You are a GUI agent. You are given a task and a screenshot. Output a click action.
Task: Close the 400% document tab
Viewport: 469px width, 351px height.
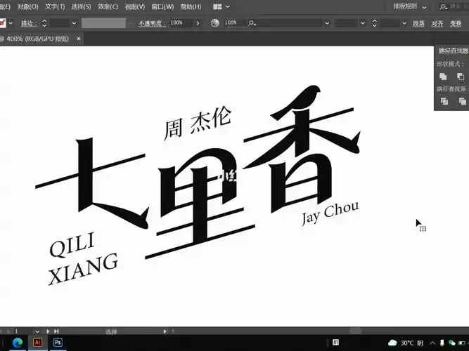tap(78, 39)
